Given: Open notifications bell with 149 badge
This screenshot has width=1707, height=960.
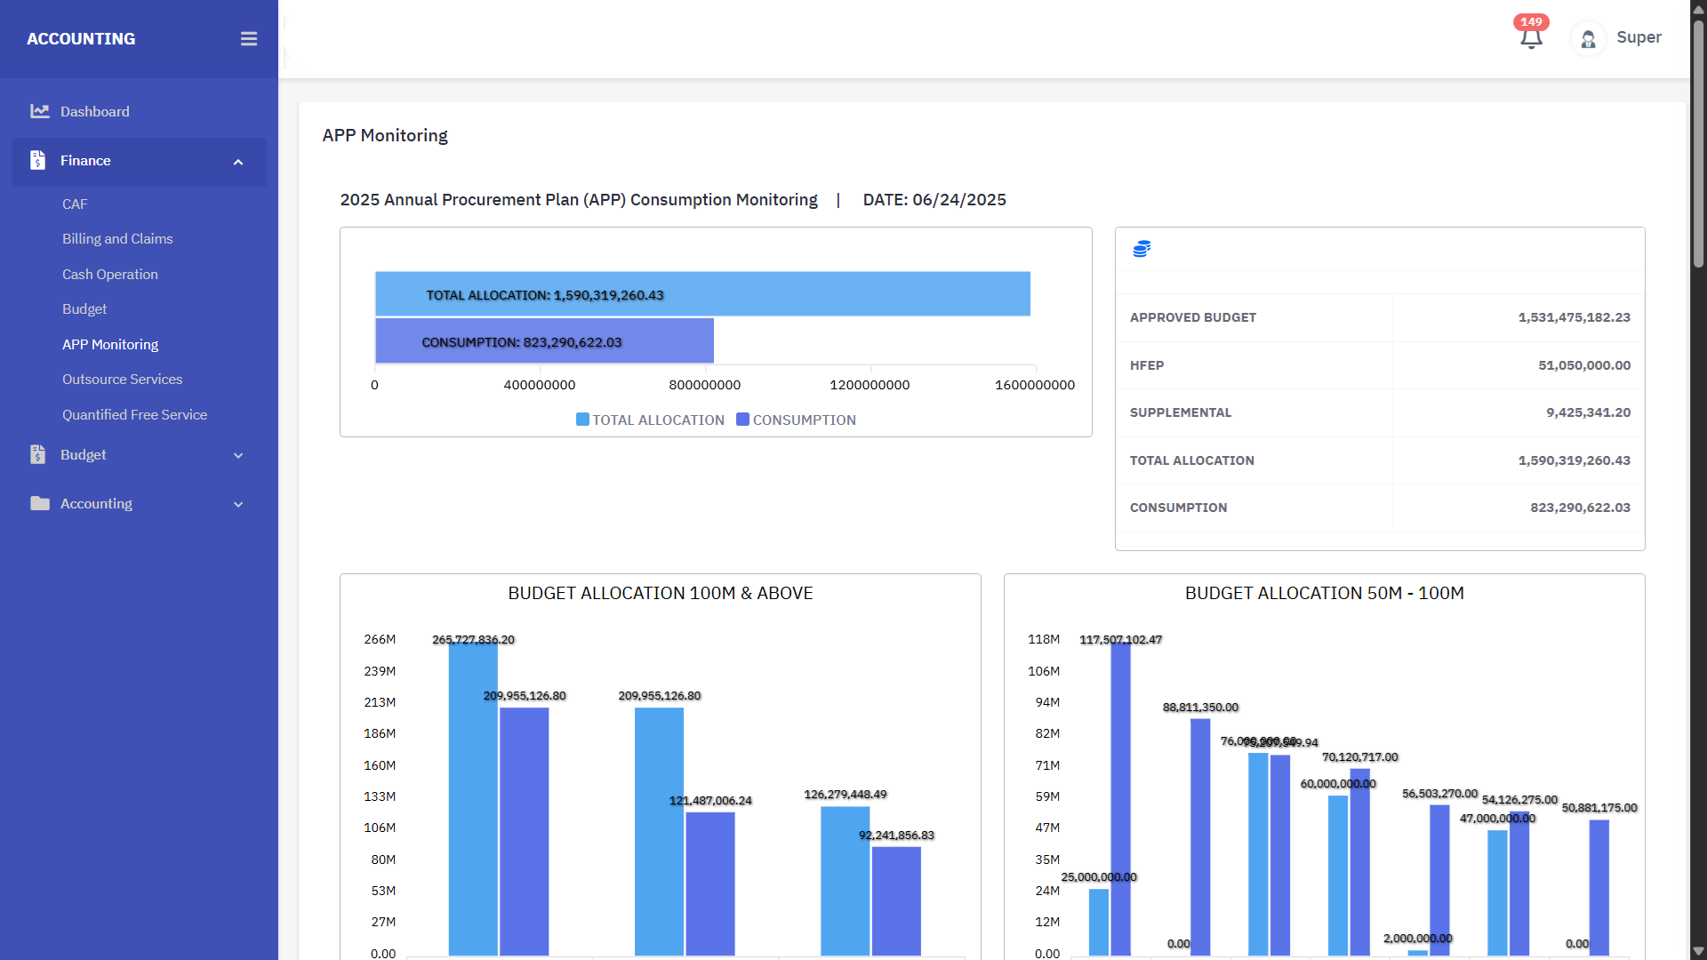Looking at the screenshot, I should [x=1530, y=37].
